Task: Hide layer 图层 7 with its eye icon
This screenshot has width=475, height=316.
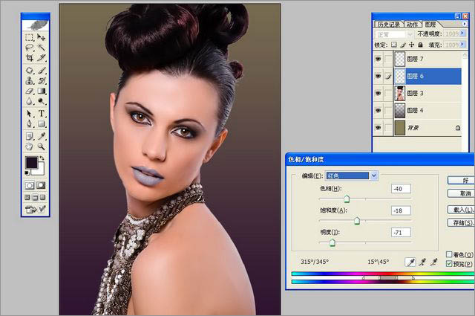Action: click(379, 58)
